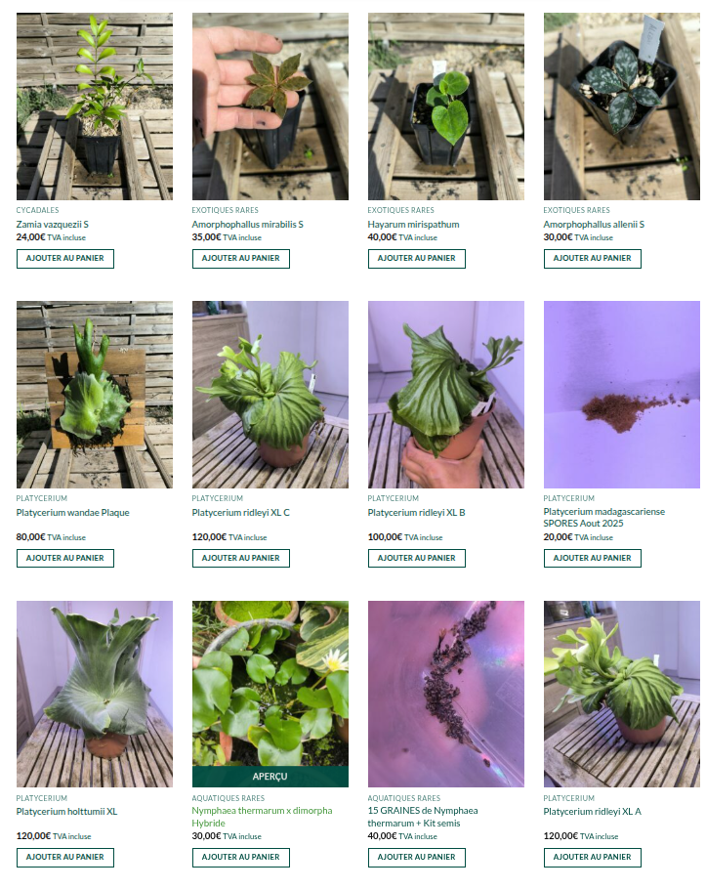Add Platycerium ridleyi XL C to cart
The height and width of the screenshot is (889, 706).
tap(241, 558)
